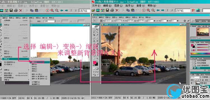210x100 pixels.
Task: Cancel transform with Photoshop cancel icon
Action: pyautogui.click(x=185, y=21)
